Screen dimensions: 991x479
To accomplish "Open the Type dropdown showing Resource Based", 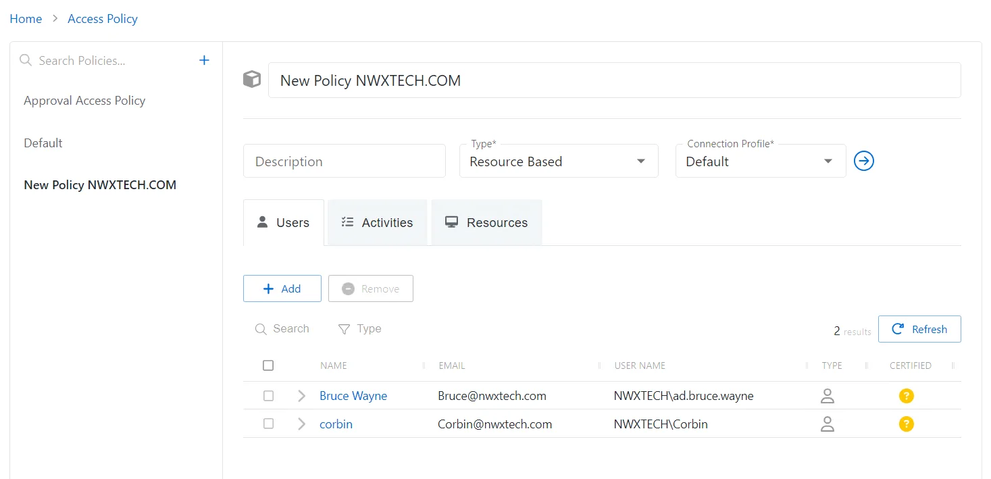I will coord(559,161).
